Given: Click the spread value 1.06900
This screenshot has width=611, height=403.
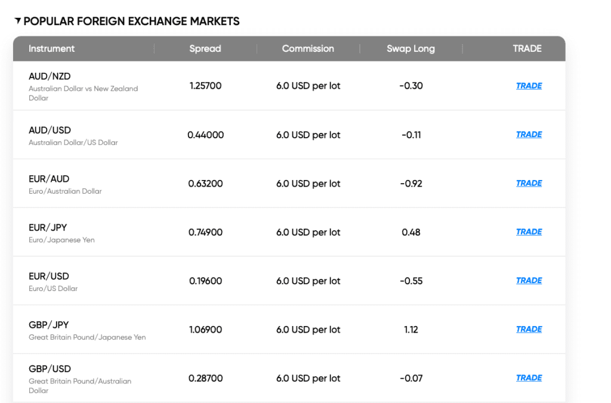Looking at the screenshot, I should pyautogui.click(x=205, y=330).
